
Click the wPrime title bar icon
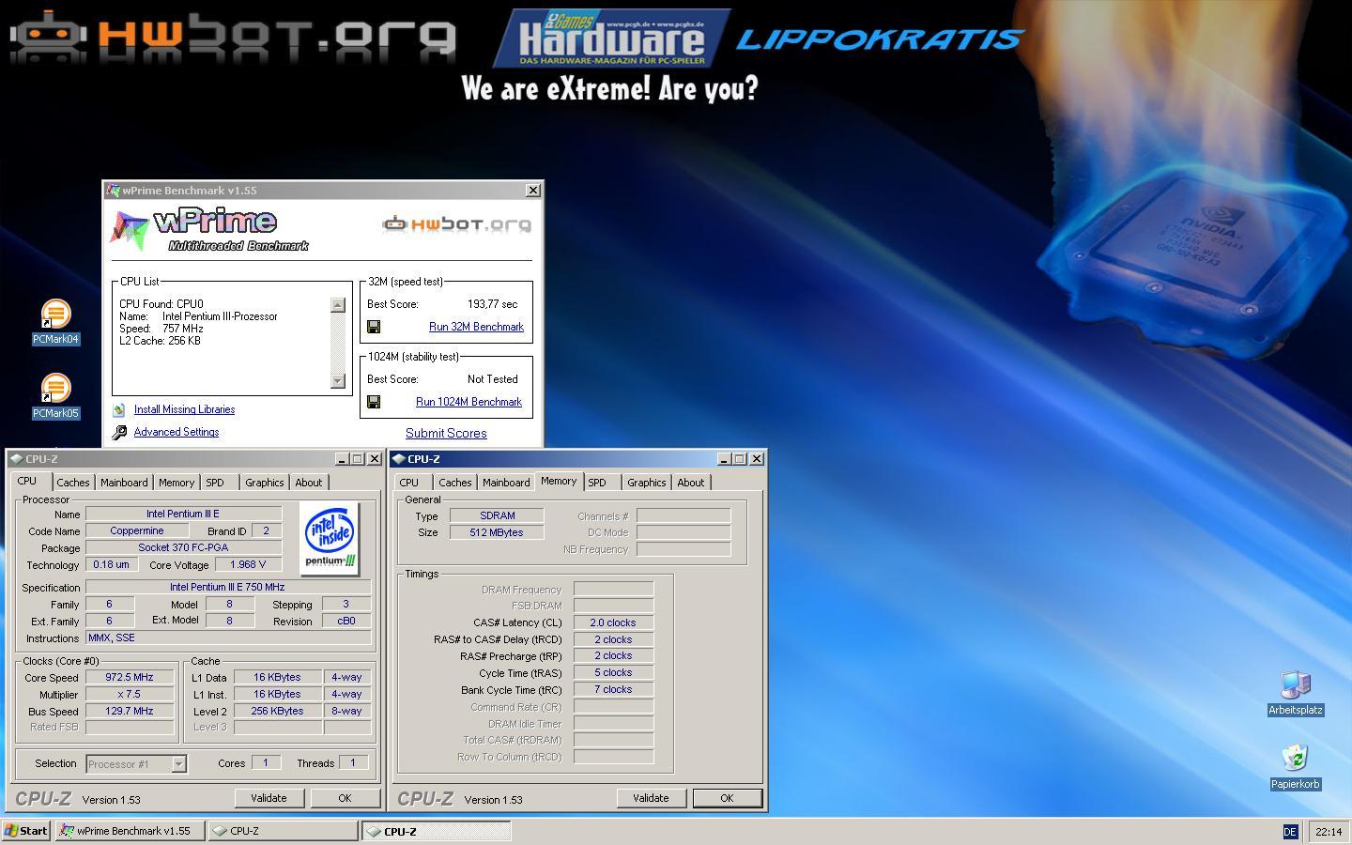[114, 191]
